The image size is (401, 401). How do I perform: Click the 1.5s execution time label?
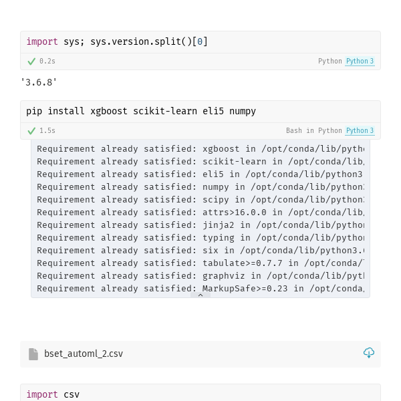click(x=47, y=131)
